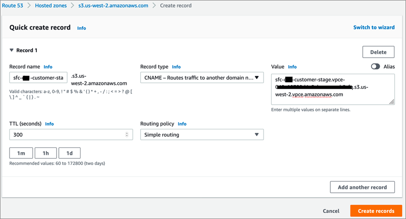406x219 pixels.
Task: Open Info link next to Routing policy
Action: (182, 124)
